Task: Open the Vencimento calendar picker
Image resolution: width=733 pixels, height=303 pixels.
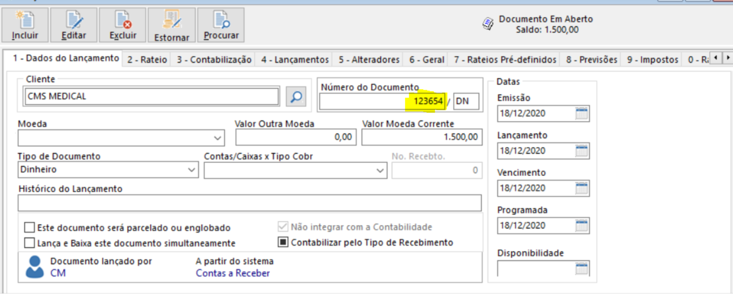Action: pos(581,188)
